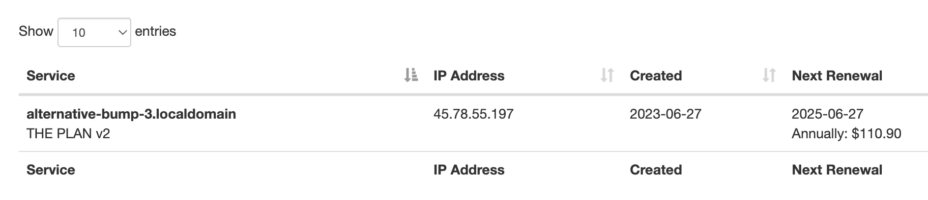Click the Created column sort icon
The width and height of the screenshot is (928, 200).
[769, 75]
